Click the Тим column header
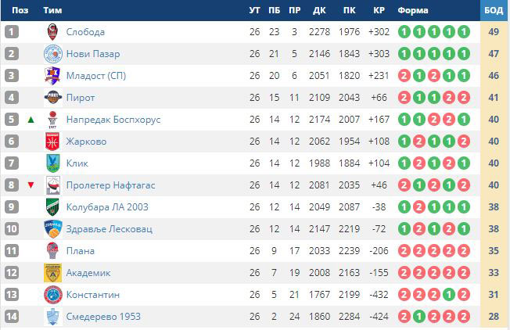Screen dimensions: 510x330 click(x=53, y=10)
